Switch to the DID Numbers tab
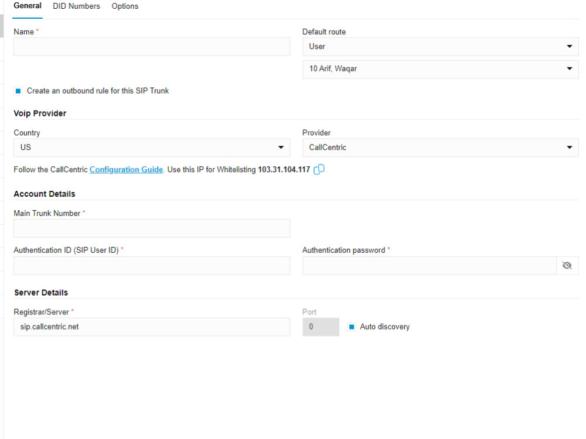Image resolution: width=586 pixels, height=439 pixels. 76,6
